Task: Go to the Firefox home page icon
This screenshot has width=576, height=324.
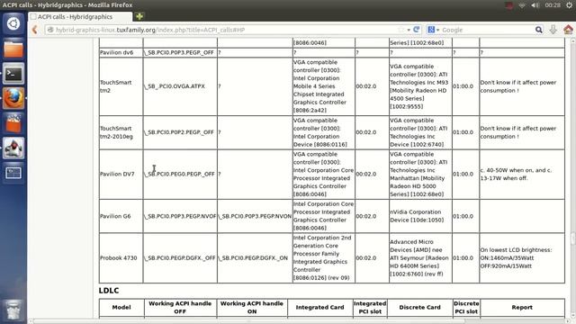Action: point(568,30)
